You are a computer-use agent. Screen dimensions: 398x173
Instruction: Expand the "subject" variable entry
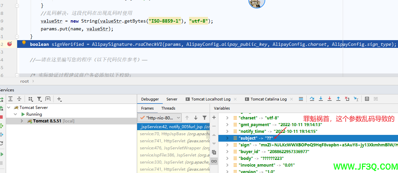pos(227,138)
